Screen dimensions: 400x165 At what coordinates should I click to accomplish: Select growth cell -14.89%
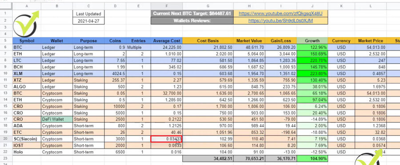tap(312, 119)
